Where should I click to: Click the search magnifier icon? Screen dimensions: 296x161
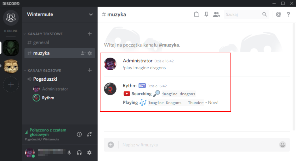(x=265, y=14)
